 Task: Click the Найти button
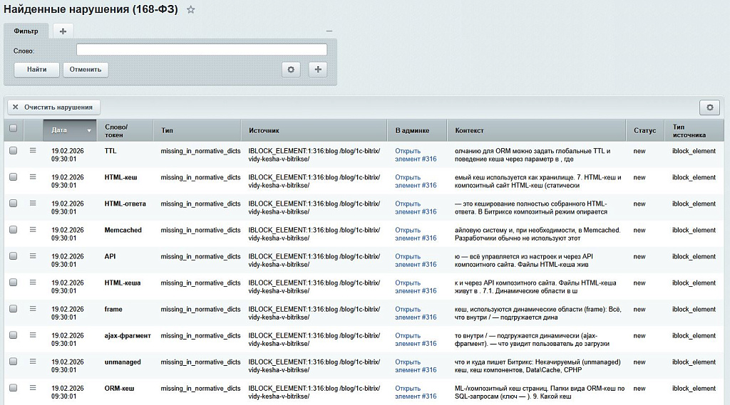click(37, 70)
